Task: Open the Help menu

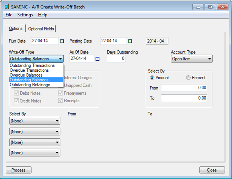Action: pyautogui.click(x=43, y=15)
